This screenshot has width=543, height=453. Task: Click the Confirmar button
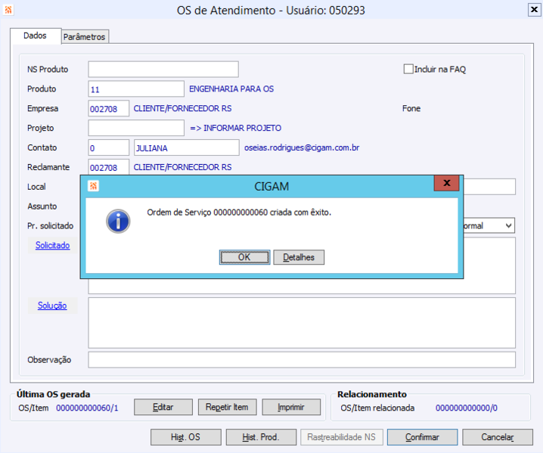423,437
